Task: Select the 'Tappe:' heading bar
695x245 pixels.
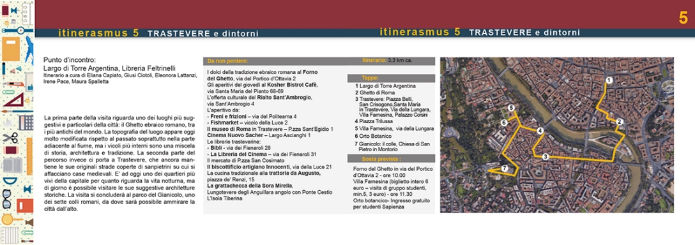Action: pos(391,78)
